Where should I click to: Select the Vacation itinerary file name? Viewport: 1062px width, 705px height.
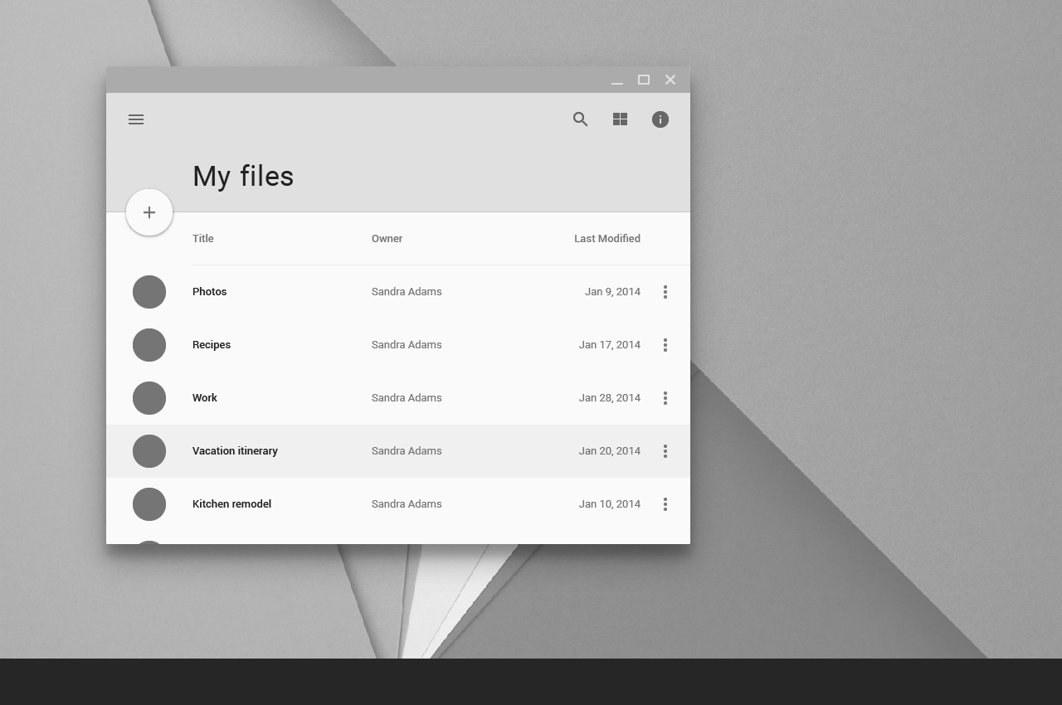[235, 451]
